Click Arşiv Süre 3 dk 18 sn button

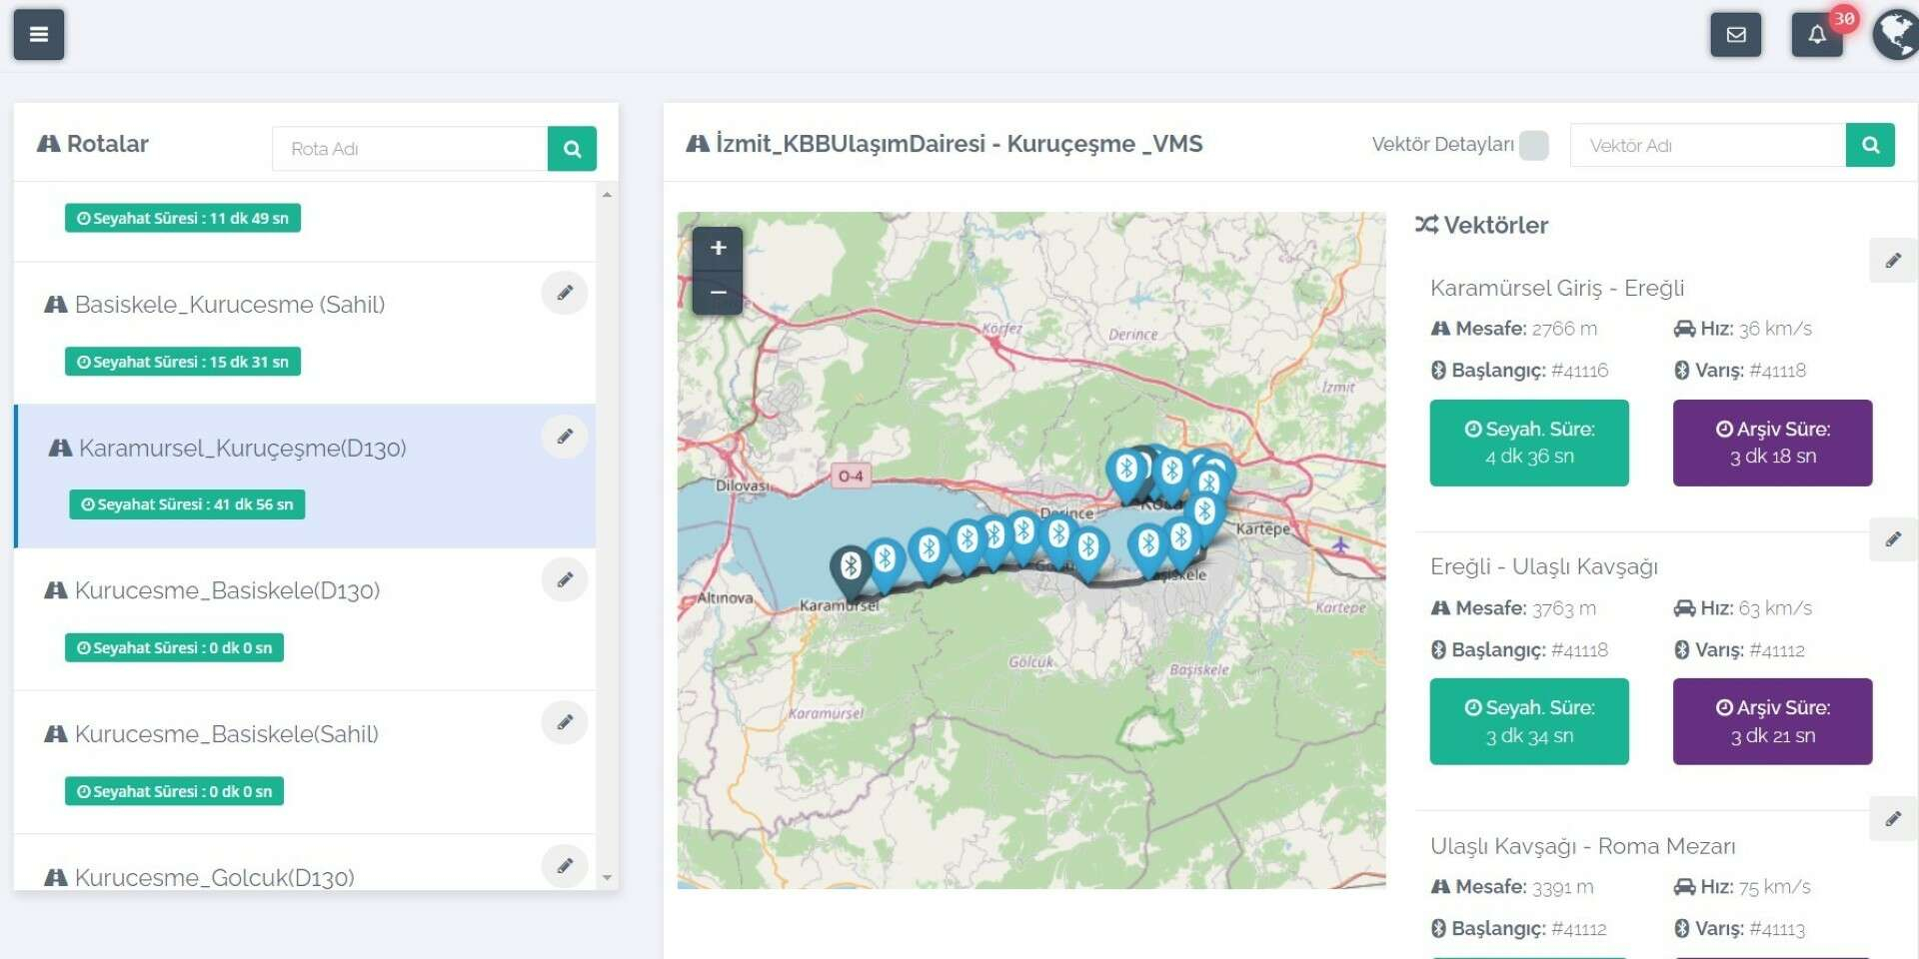pos(1772,443)
